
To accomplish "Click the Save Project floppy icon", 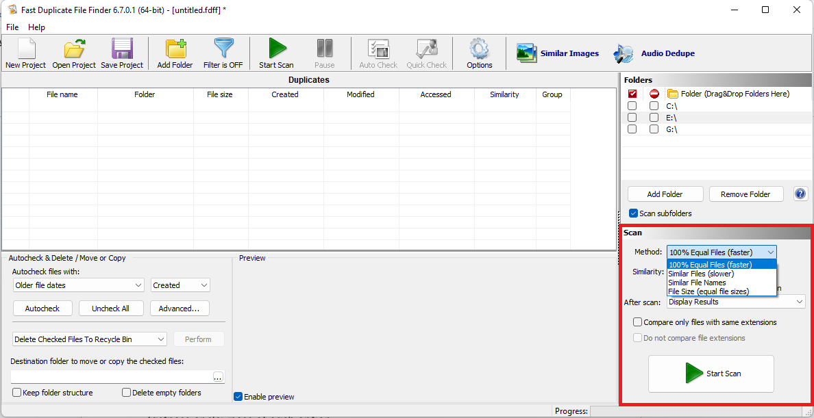I will [122, 53].
